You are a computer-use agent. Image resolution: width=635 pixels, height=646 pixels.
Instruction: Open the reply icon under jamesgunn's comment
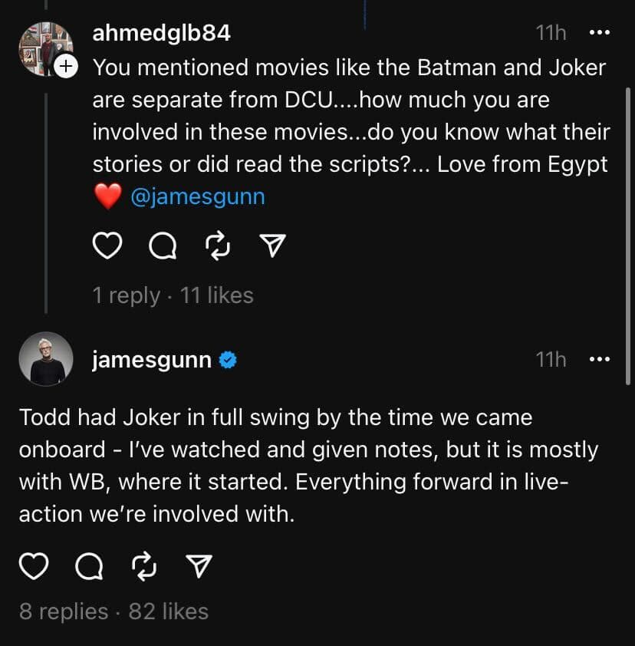point(92,566)
